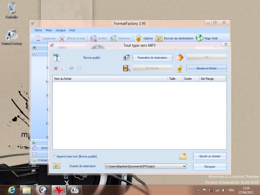Click Ajouter un dossier button
The image size is (260, 195).
[210, 156]
